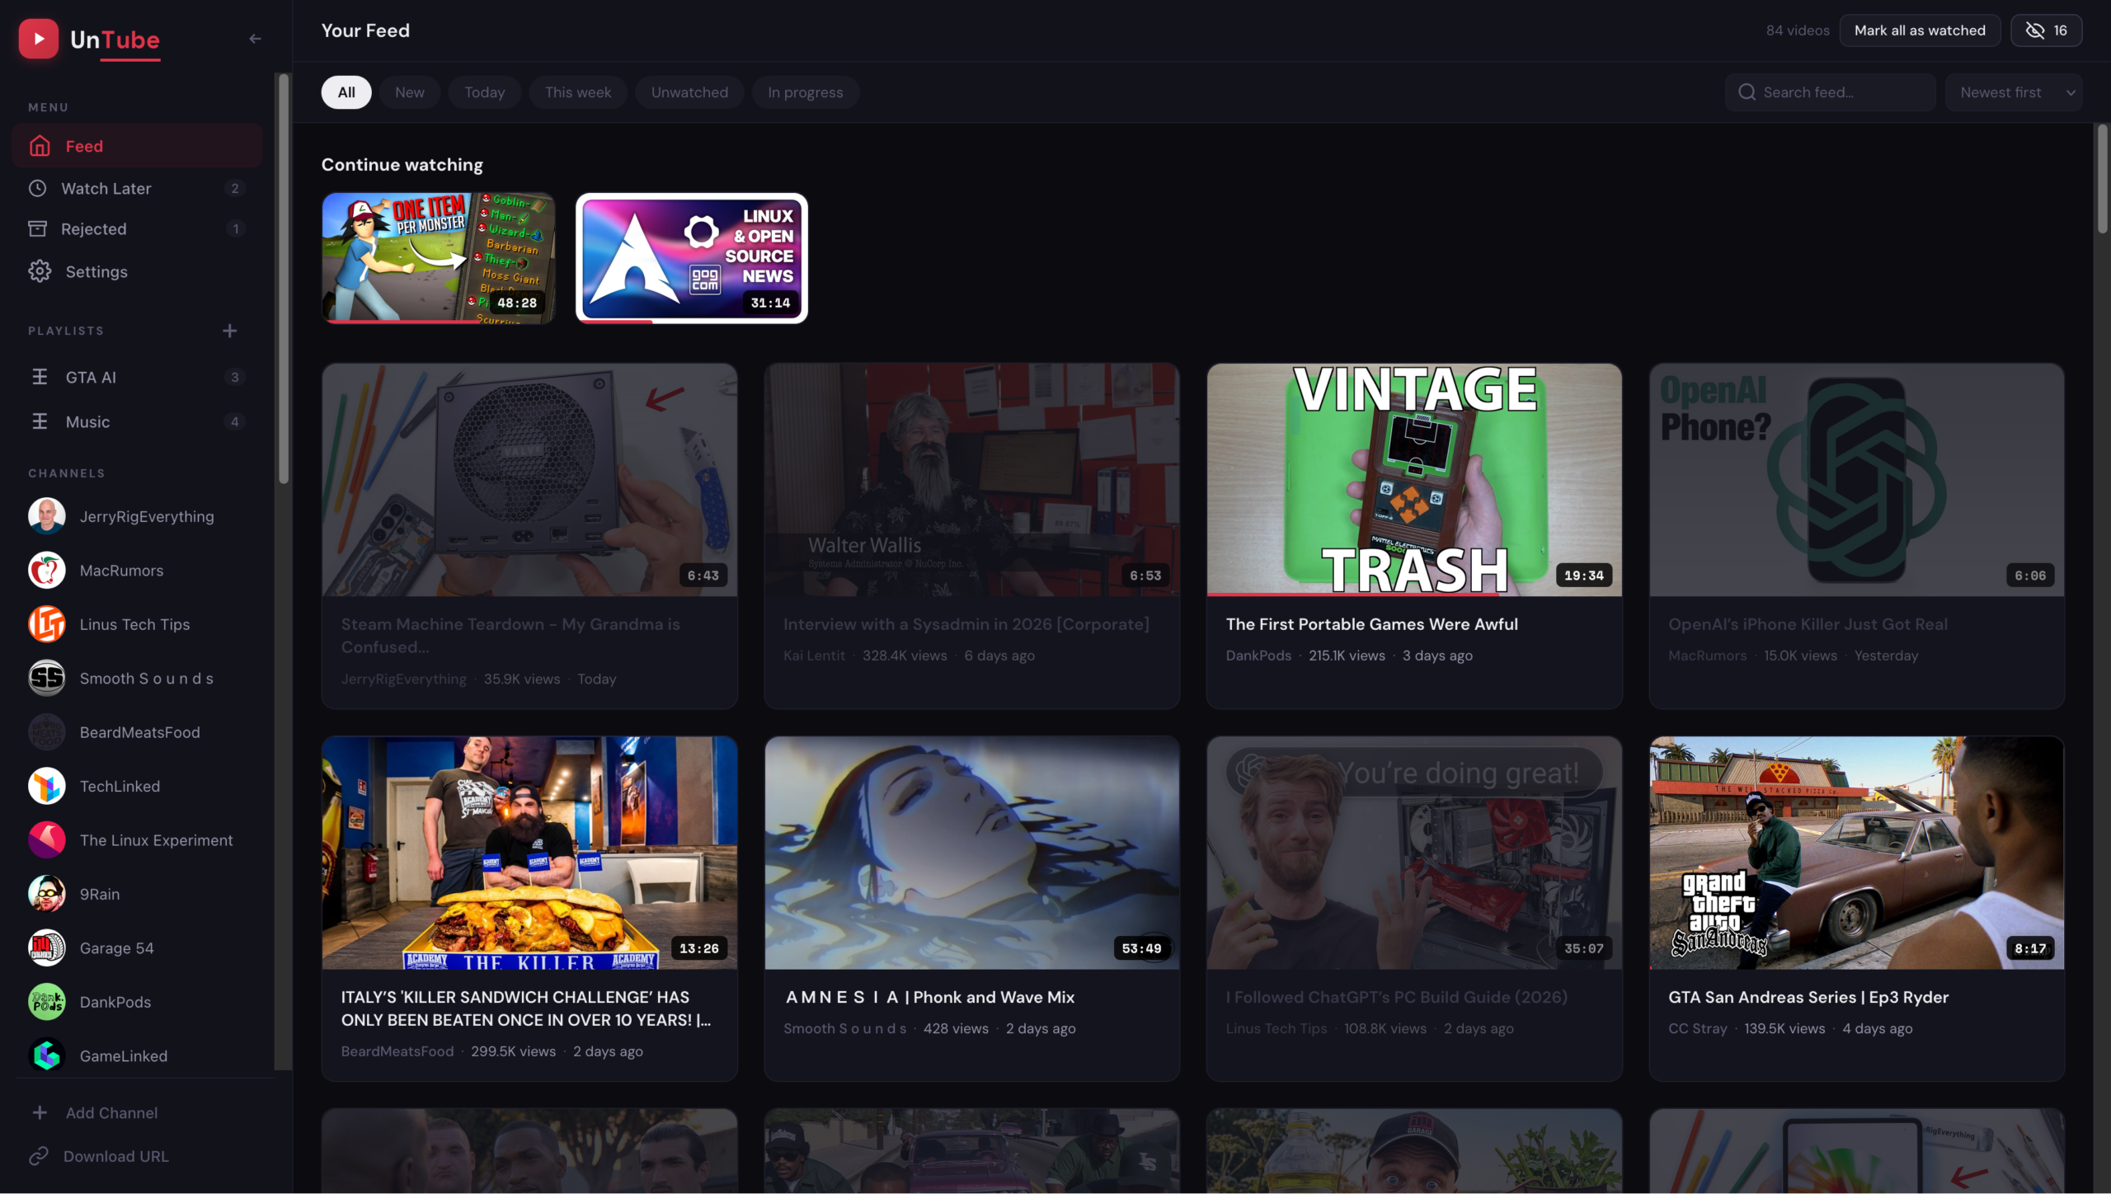Switch to the Unwatched filter tab
This screenshot has height=1194, width=2111.
pyautogui.click(x=689, y=92)
